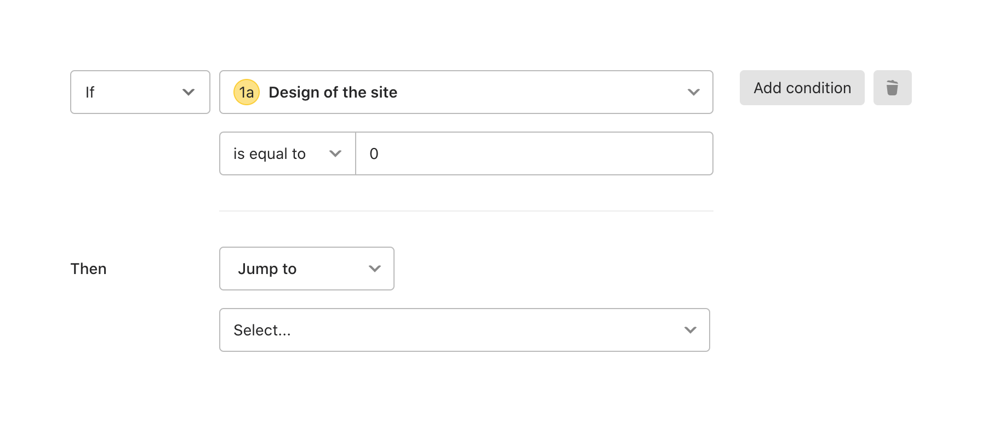The image size is (982, 422).
Task: Click the Select... placeholder text
Action: 262,330
